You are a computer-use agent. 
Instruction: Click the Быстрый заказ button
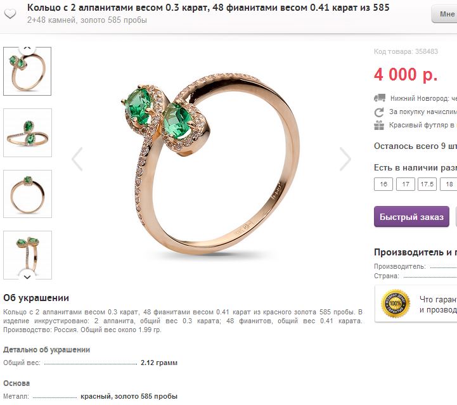pos(411,217)
